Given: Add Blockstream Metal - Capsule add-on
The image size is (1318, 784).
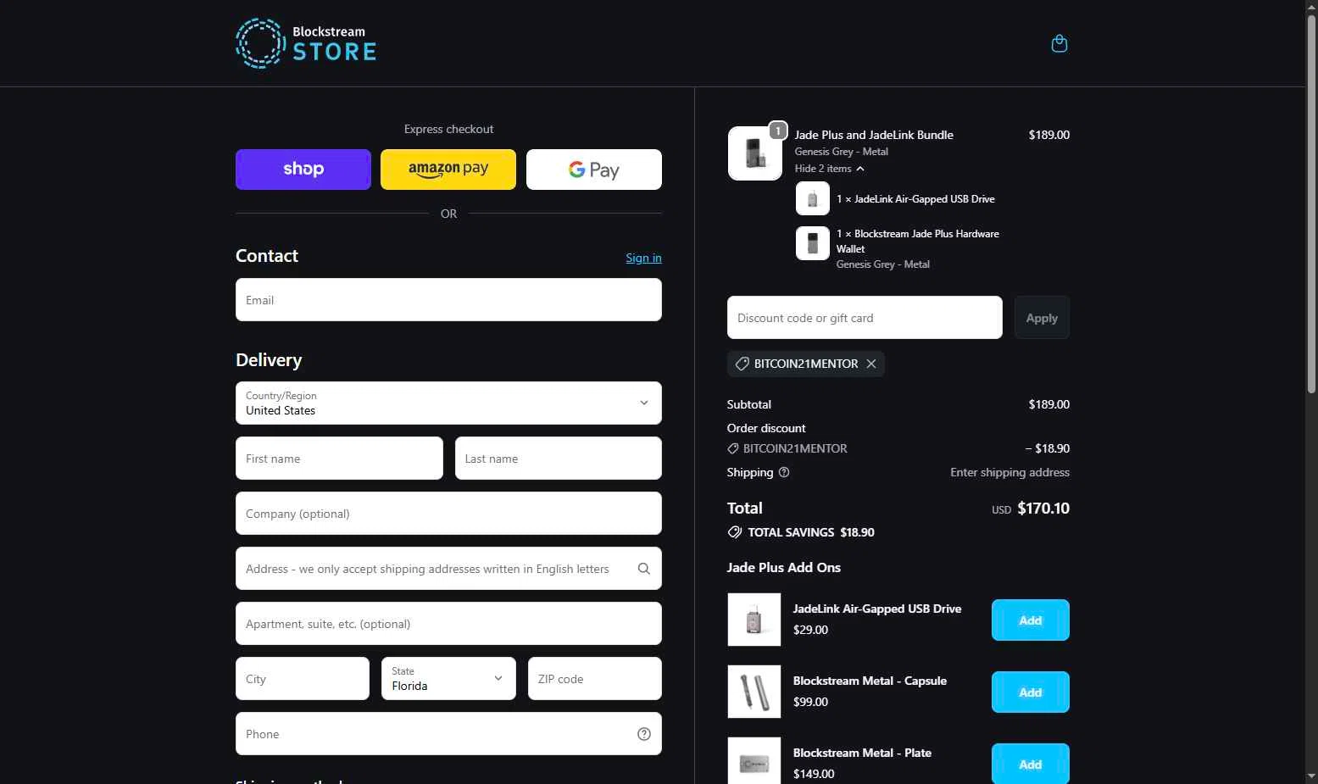Looking at the screenshot, I should 1031,692.
